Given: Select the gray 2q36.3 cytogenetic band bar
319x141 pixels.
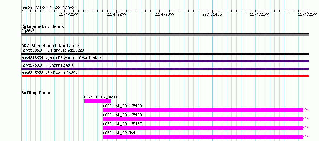Looking at the screenshot, I should click(x=165, y=35).
